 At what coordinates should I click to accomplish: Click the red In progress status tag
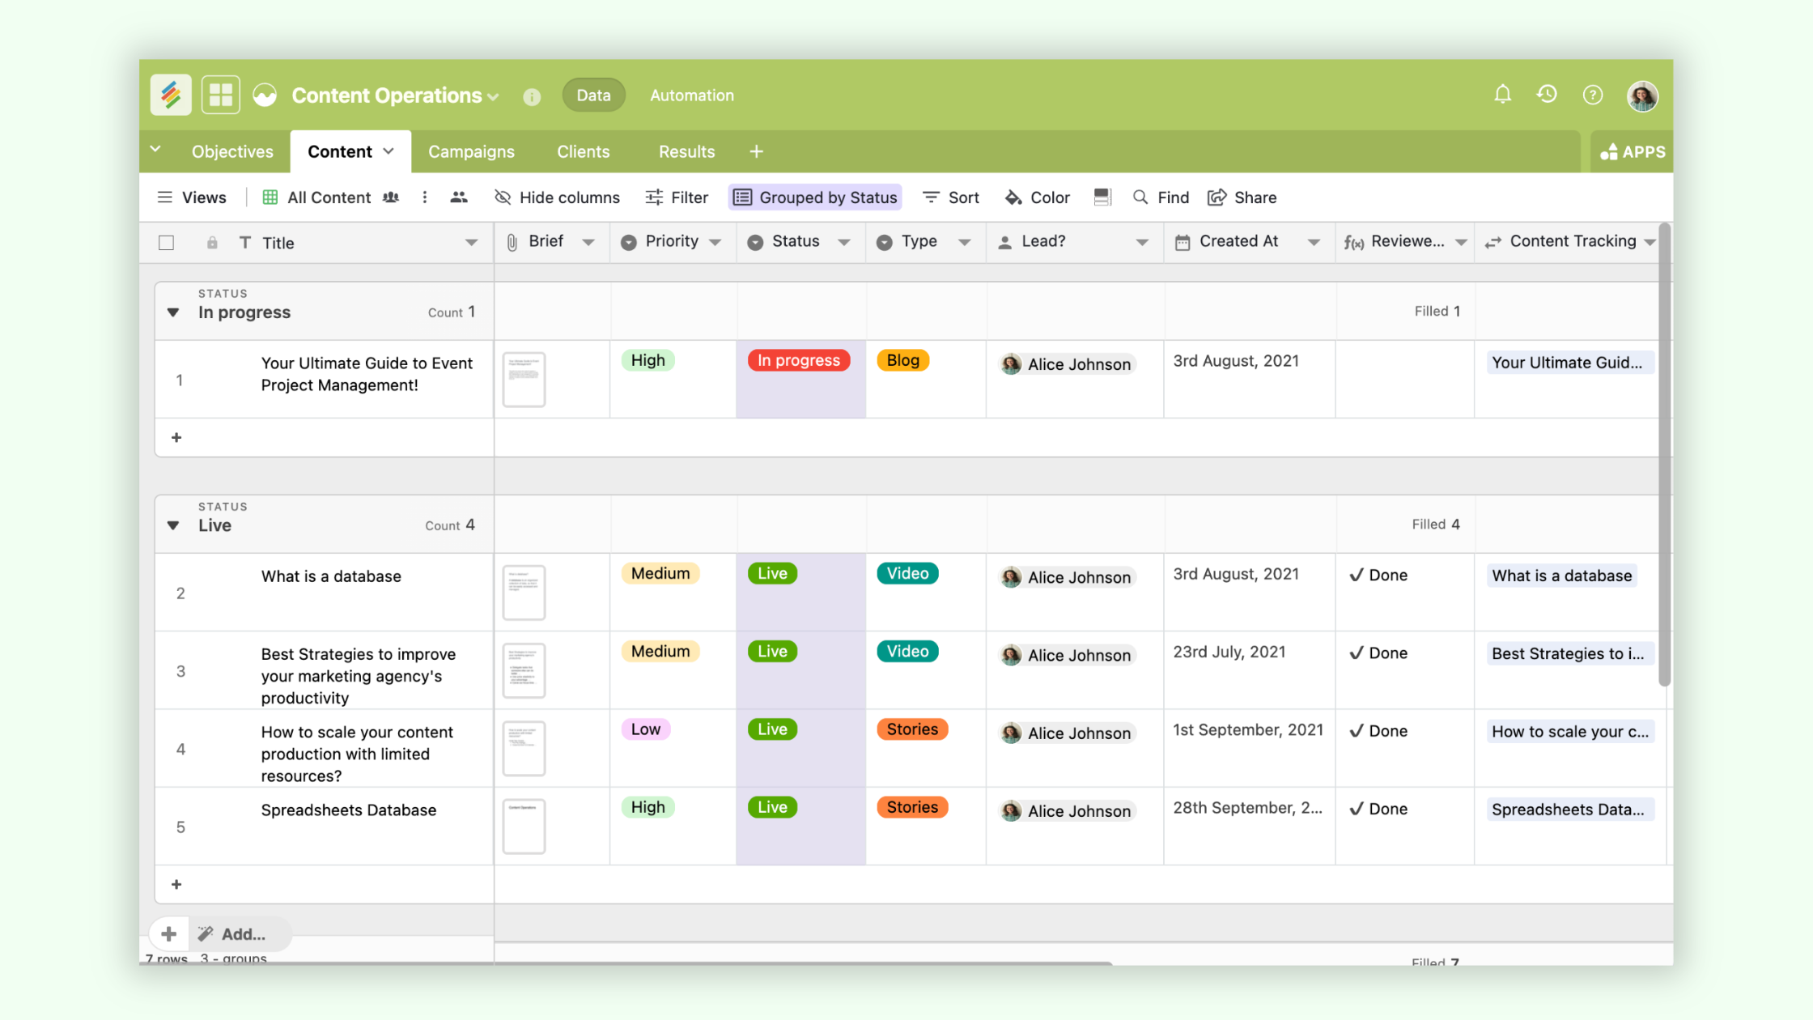[x=798, y=360]
